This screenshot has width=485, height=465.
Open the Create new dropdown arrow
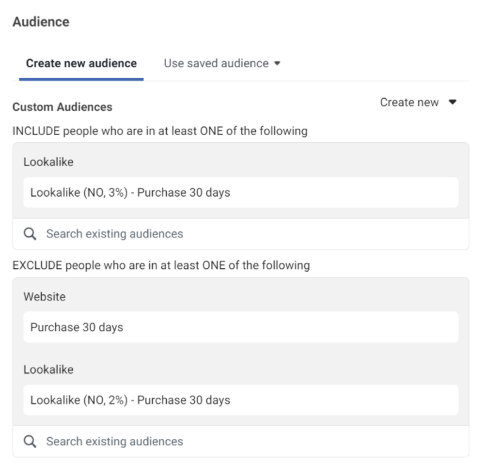[x=452, y=102]
